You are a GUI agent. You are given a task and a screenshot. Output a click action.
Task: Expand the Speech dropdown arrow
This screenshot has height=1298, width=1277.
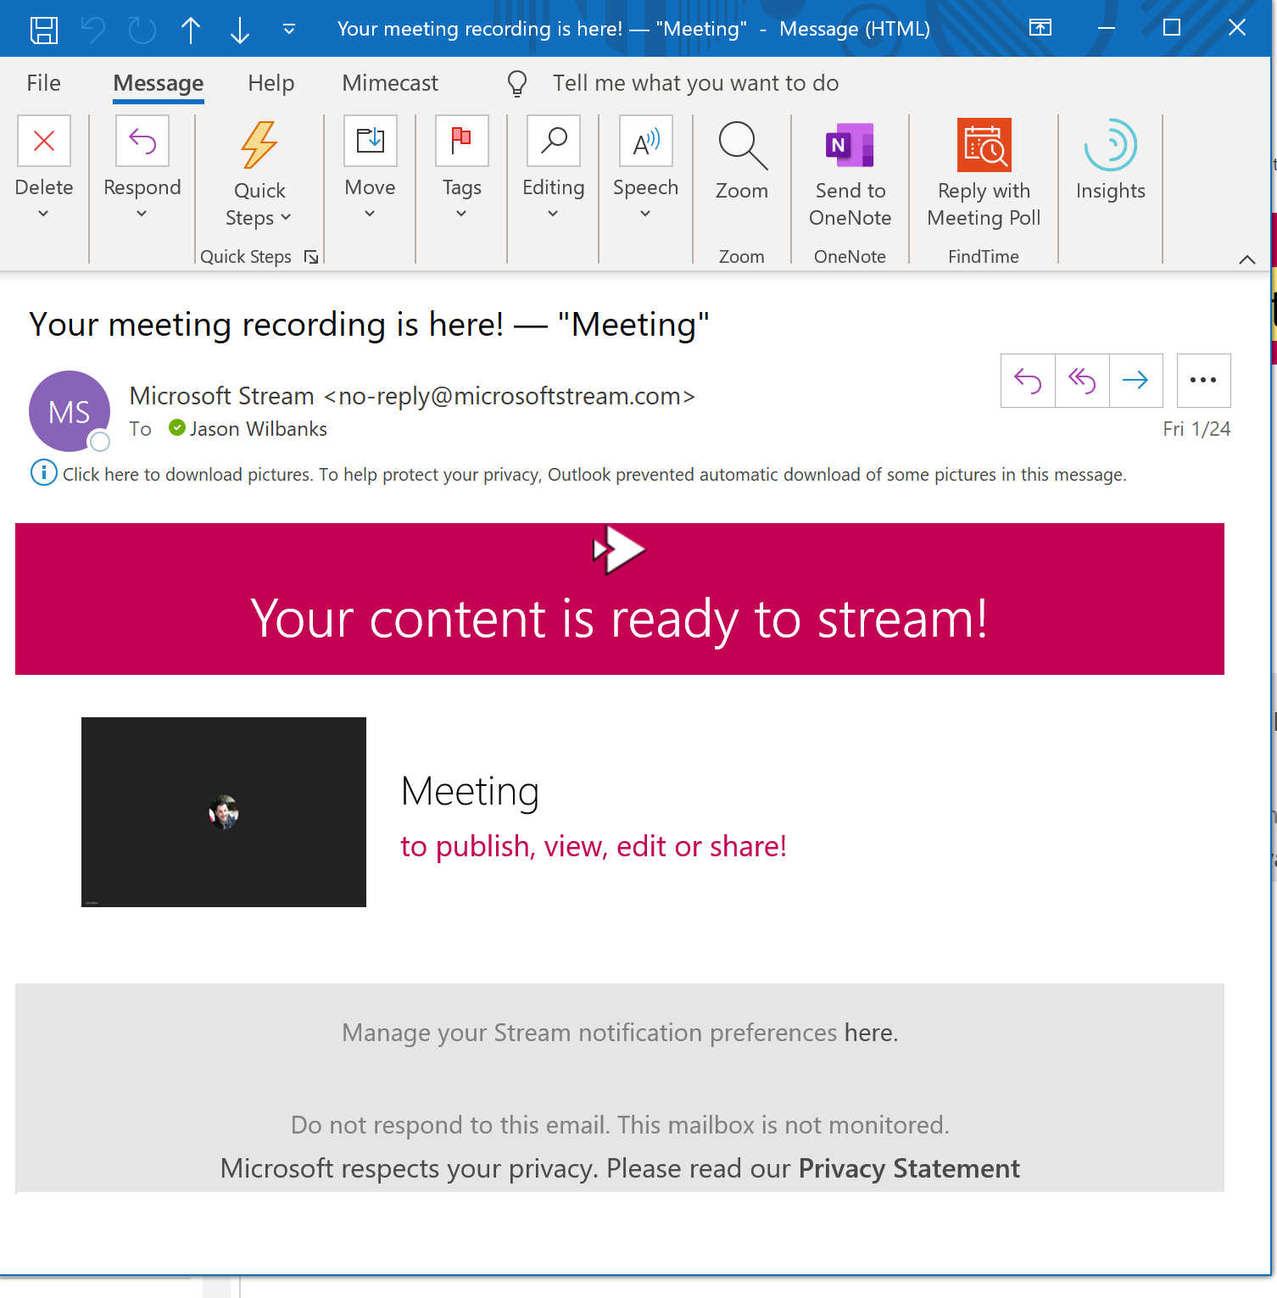point(645,214)
